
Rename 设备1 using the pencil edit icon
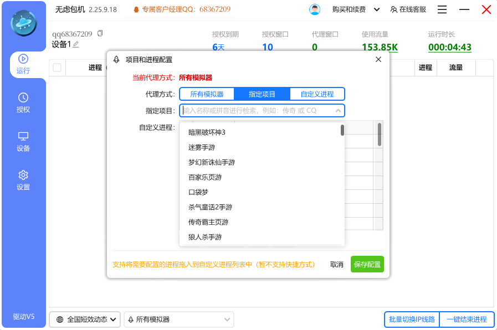pos(75,44)
